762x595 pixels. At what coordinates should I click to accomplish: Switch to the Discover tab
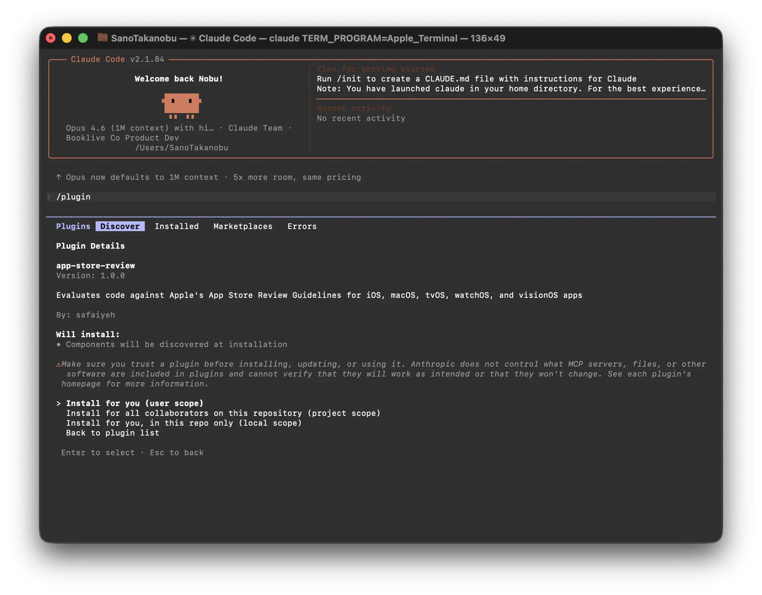[x=120, y=226]
